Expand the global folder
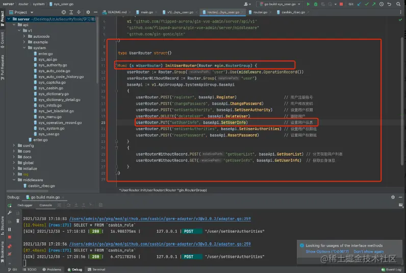This screenshot has width=406, height=273. click(x=14, y=163)
